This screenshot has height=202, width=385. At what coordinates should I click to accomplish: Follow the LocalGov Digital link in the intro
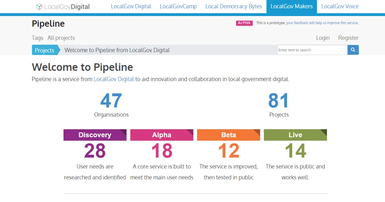pyautogui.click(x=114, y=79)
